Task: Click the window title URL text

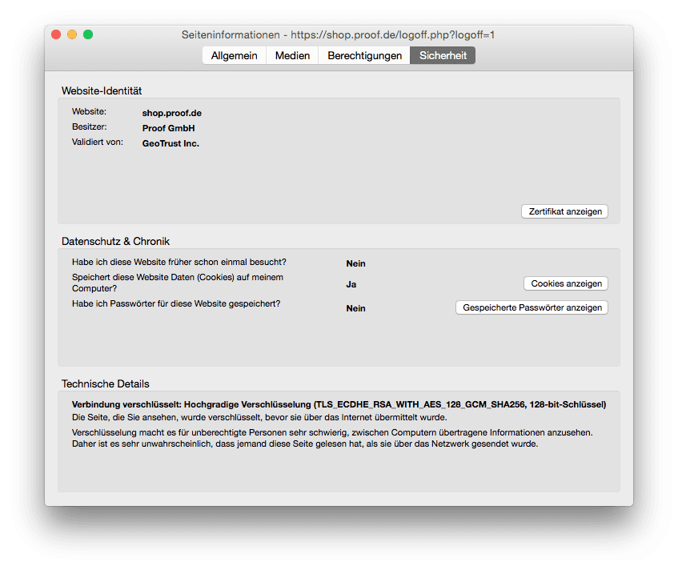Action: pyautogui.click(x=392, y=34)
